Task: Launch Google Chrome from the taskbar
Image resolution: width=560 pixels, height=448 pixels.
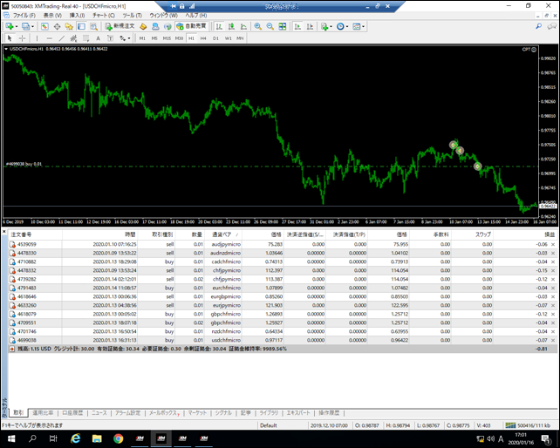Action: pyautogui.click(x=119, y=438)
